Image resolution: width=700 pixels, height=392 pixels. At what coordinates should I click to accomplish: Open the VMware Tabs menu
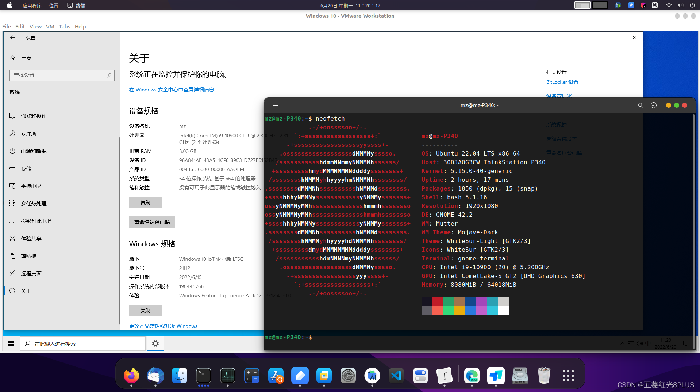65,27
